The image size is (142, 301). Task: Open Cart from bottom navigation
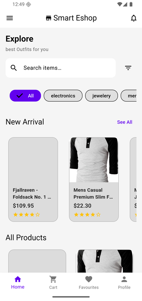(53, 283)
